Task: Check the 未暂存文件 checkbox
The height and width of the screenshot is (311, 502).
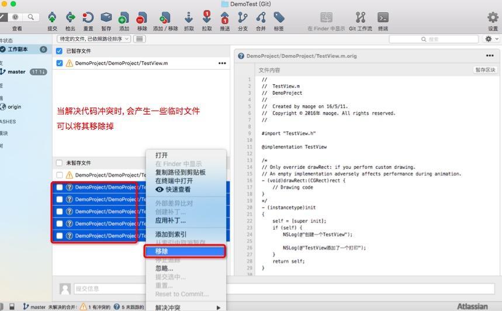Action: pos(59,163)
